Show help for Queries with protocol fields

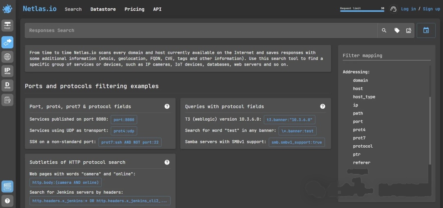tap(323, 106)
